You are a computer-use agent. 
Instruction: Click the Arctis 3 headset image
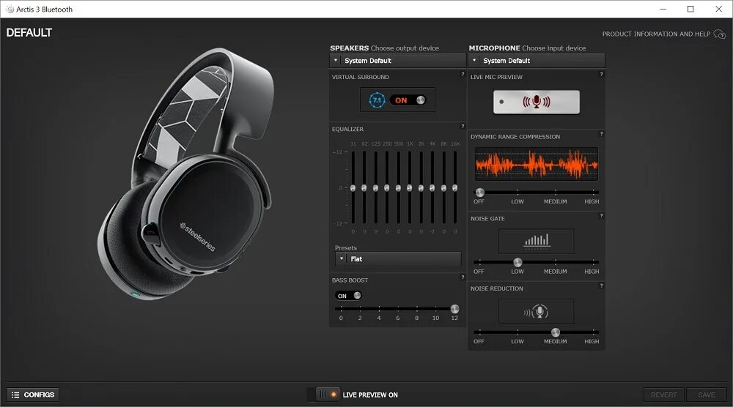click(185, 174)
